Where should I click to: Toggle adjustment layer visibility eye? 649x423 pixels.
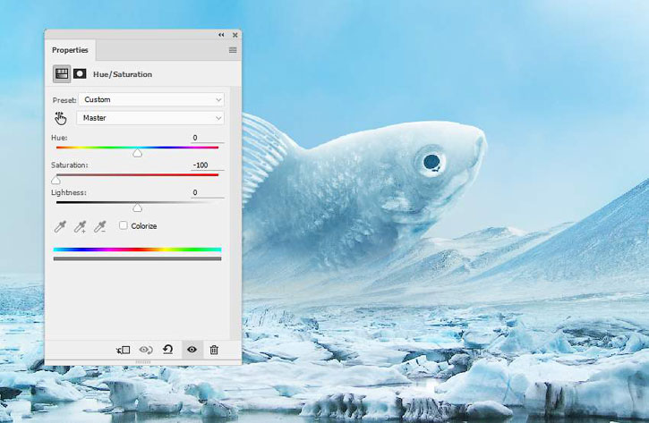tap(192, 350)
